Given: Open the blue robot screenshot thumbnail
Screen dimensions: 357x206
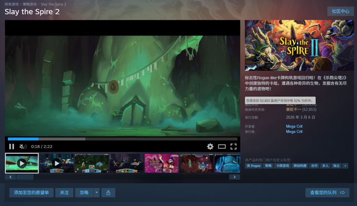Looking at the screenshot, I should click(227, 163).
